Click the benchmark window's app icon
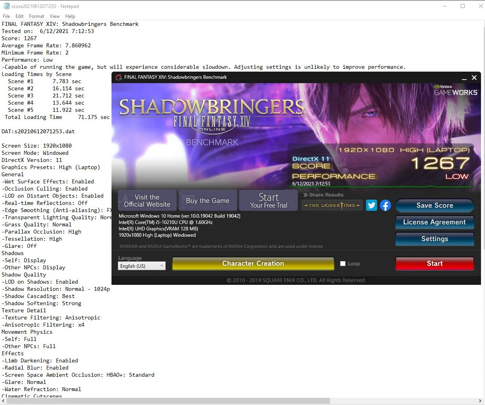The image size is (485, 405). coord(119,77)
